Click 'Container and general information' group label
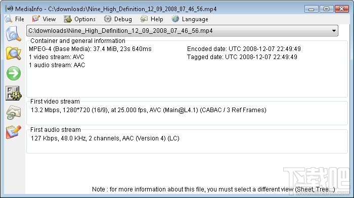The image size is (354, 198). click(78, 41)
